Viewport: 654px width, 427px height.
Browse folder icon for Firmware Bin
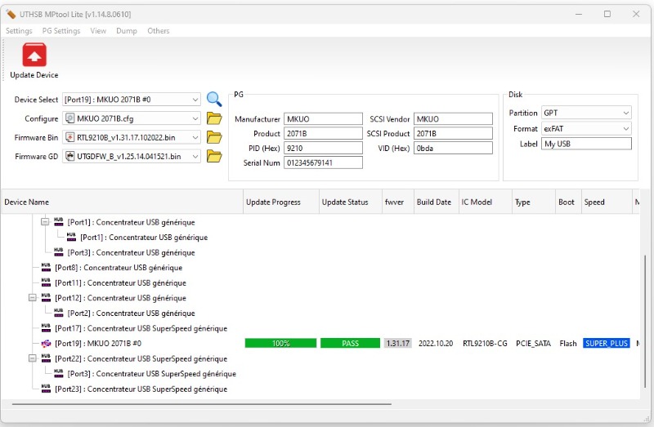214,137
